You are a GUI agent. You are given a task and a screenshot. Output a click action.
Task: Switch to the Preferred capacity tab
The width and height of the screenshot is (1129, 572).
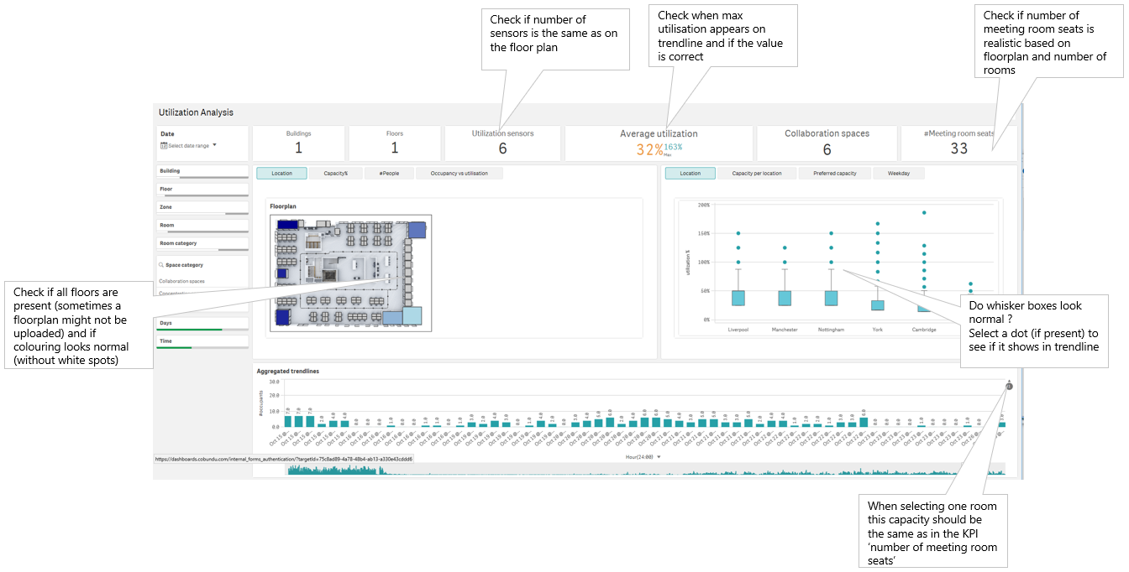coord(834,174)
